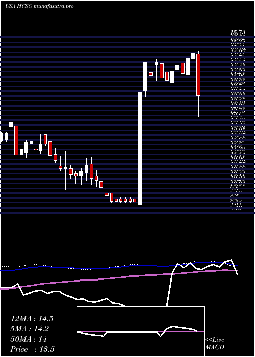Click the '<<Live MACD' label

tap(215, 344)
